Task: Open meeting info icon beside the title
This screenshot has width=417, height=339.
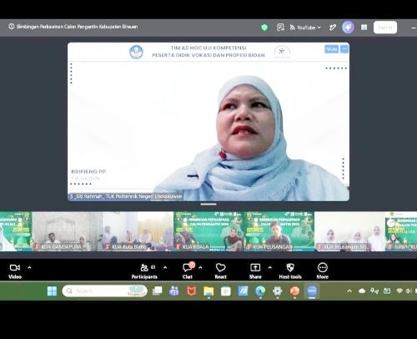Action: click(12, 27)
